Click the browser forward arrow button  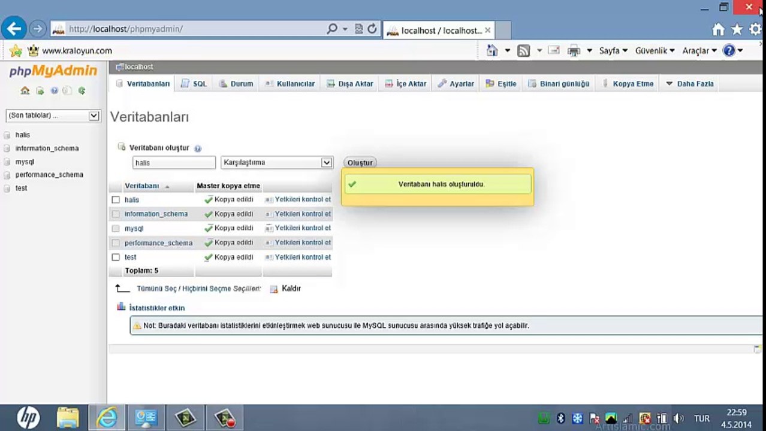pos(37,29)
